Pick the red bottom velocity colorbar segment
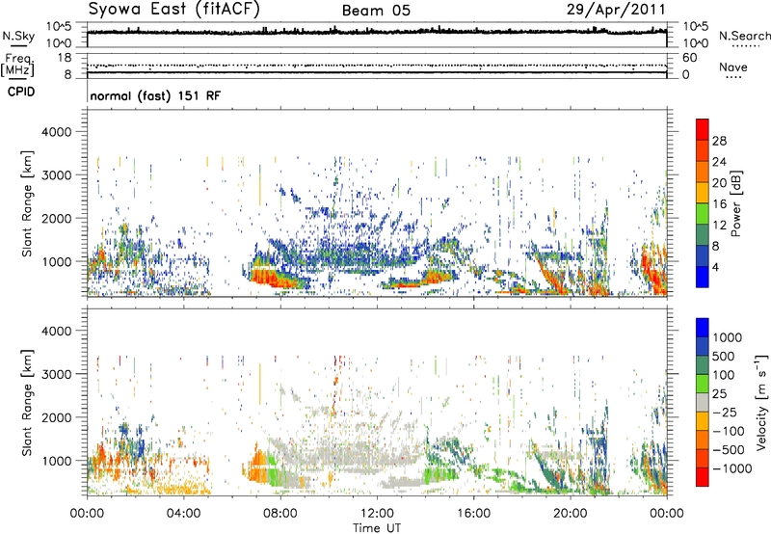Viewport: 771px width, 534px height. [x=703, y=477]
